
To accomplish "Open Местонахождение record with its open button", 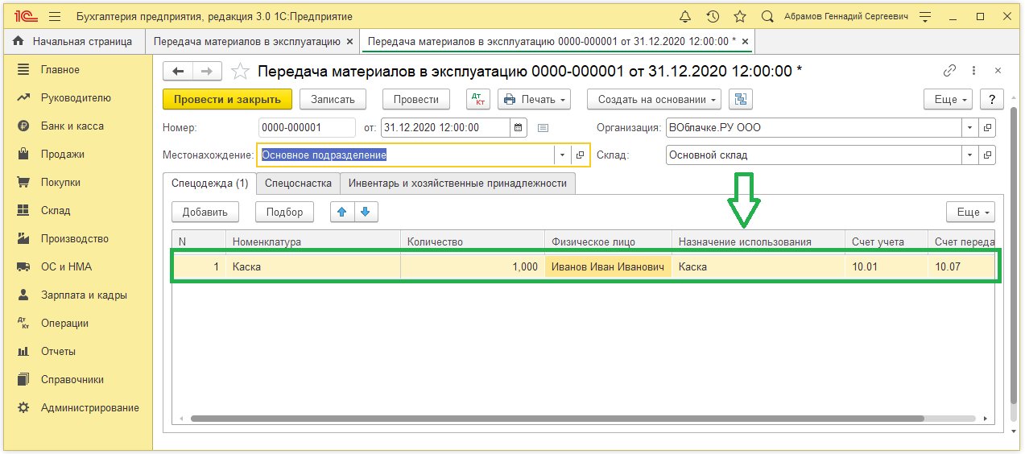I will coord(581,155).
